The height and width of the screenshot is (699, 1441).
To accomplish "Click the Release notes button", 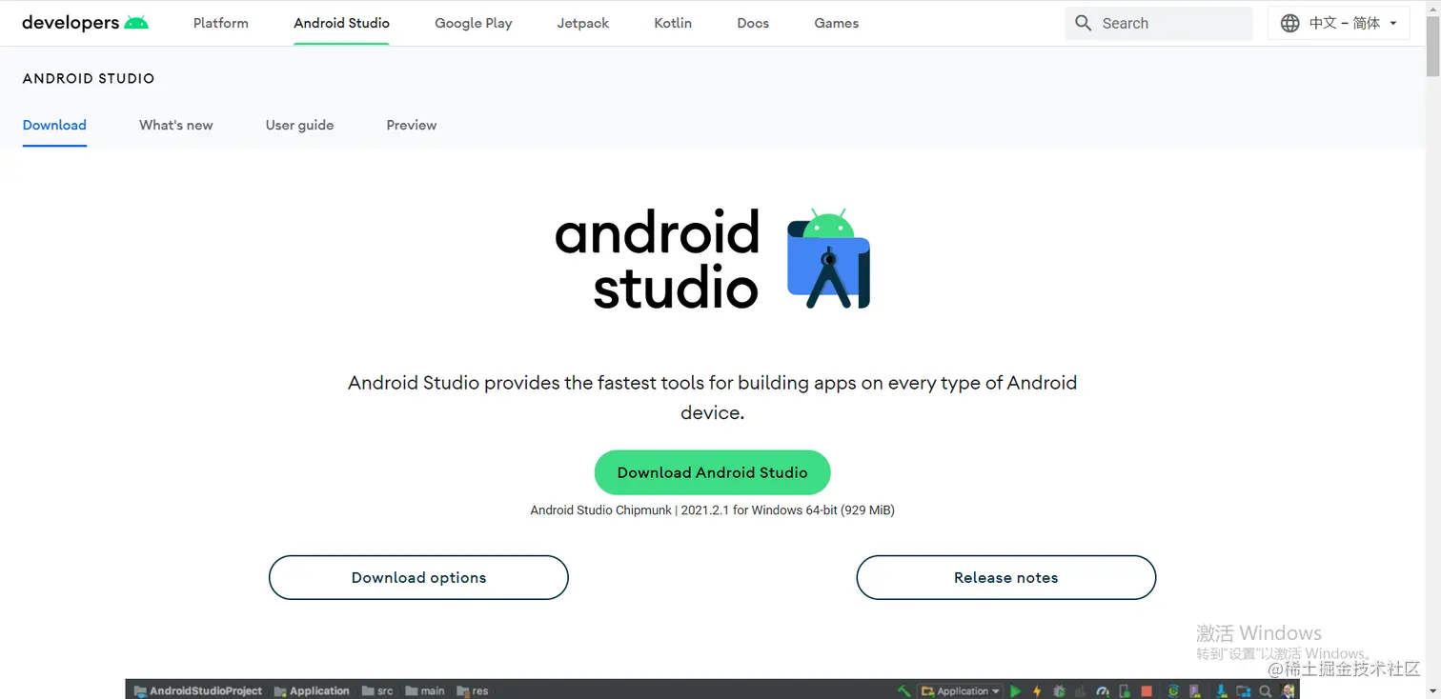I will 1006,577.
